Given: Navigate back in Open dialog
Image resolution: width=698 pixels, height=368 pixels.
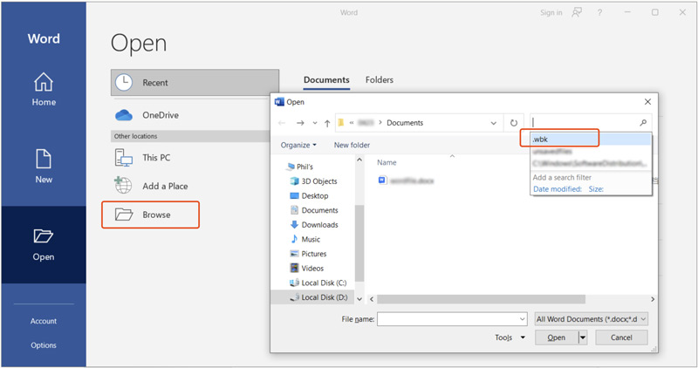Looking at the screenshot, I should click(x=281, y=123).
